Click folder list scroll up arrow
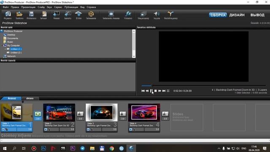Screen dimensions: 270x152 (134, 31)
